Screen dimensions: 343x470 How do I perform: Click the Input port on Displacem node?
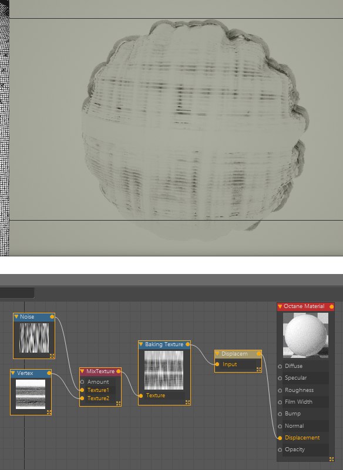pyautogui.click(x=217, y=364)
